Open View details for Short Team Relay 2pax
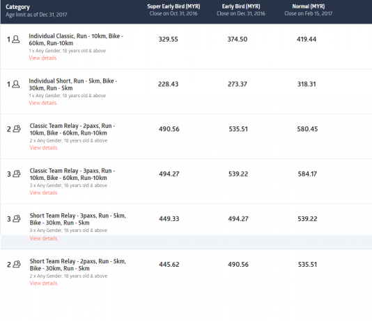372x321 pixels. click(43, 283)
